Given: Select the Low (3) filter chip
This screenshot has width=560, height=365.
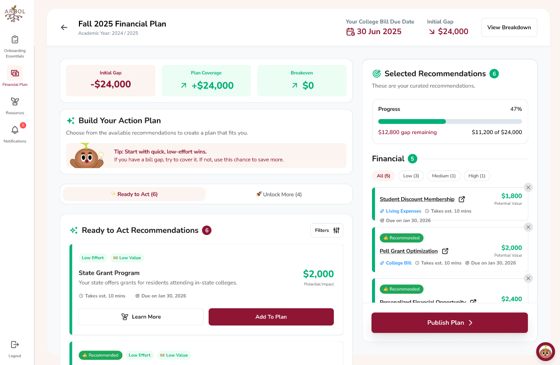Looking at the screenshot, I should tap(411, 176).
